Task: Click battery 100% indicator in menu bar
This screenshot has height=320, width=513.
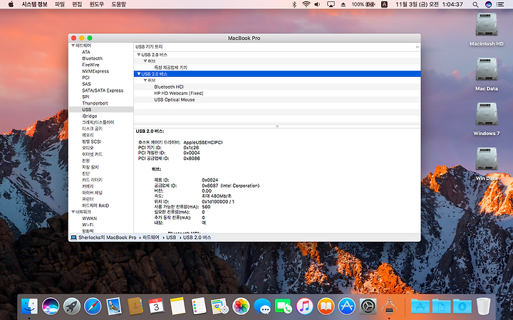Action: click(x=363, y=4)
